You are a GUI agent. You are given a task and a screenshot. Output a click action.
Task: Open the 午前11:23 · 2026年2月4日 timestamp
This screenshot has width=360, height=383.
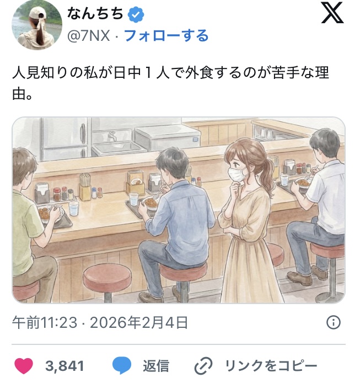pyautogui.click(x=100, y=322)
